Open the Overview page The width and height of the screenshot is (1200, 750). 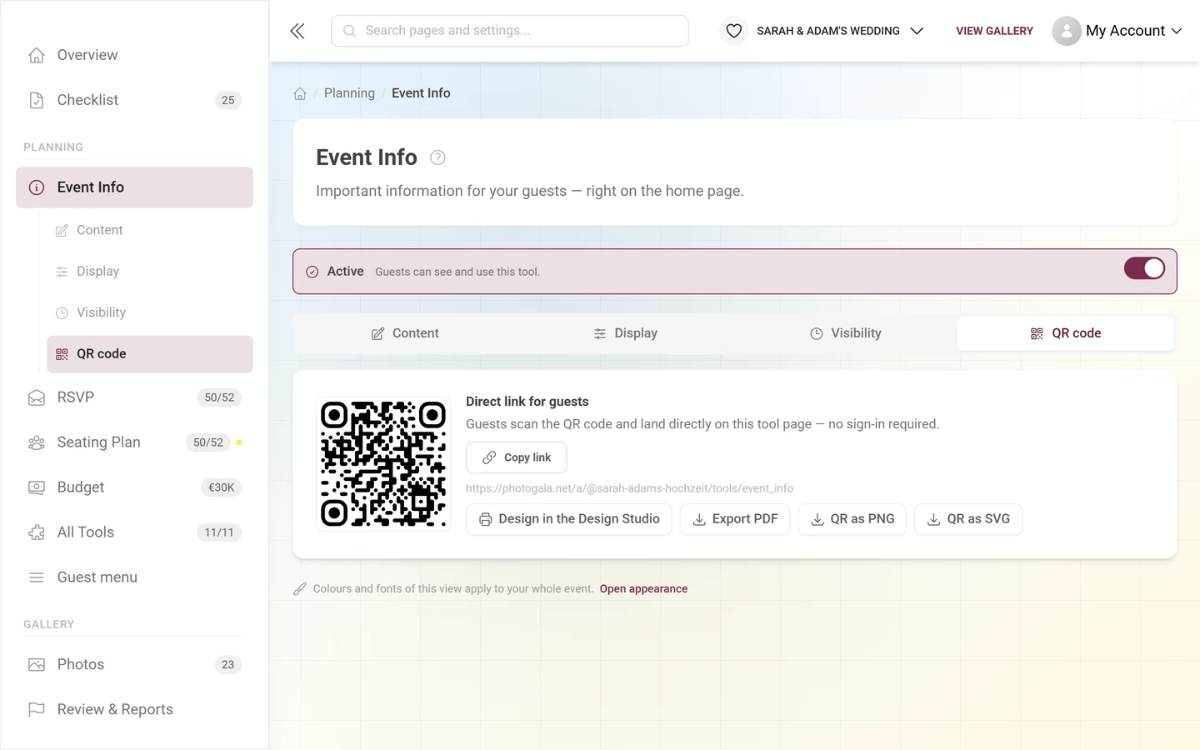(134, 55)
